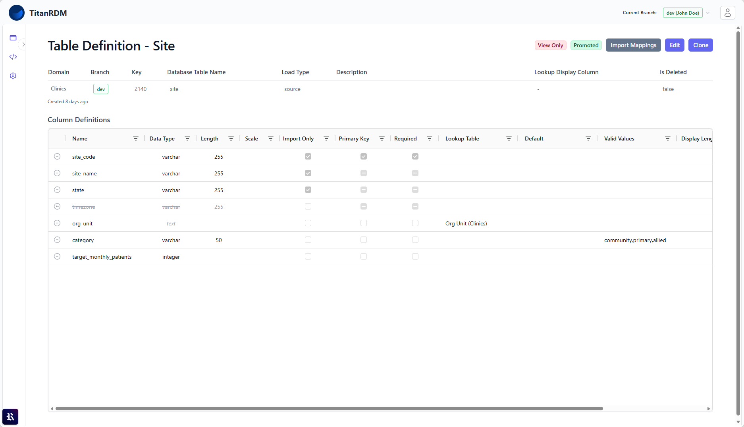Open the Name column filter menu
Screen dimensions: 744x427
click(x=136, y=138)
